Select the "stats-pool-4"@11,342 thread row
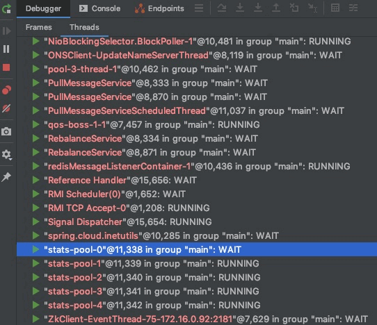The image size is (377, 325). coord(197,306)
